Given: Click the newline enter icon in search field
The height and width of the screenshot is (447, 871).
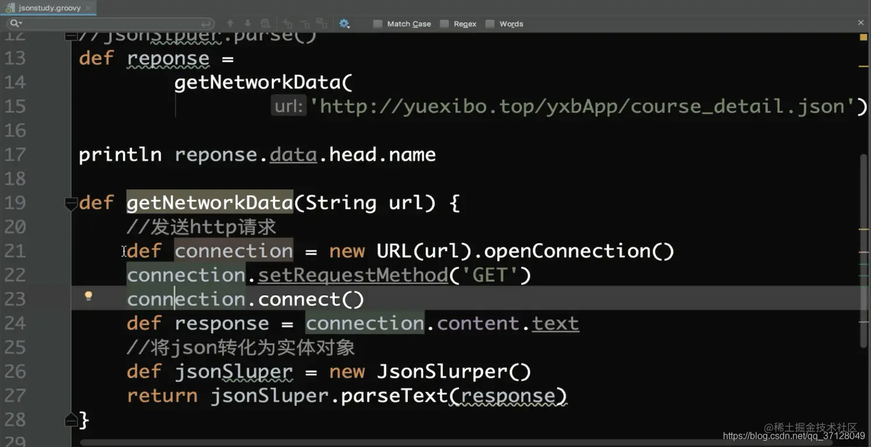Looking at the screenshot, I should pyautogui.click(x=206, y=24).
